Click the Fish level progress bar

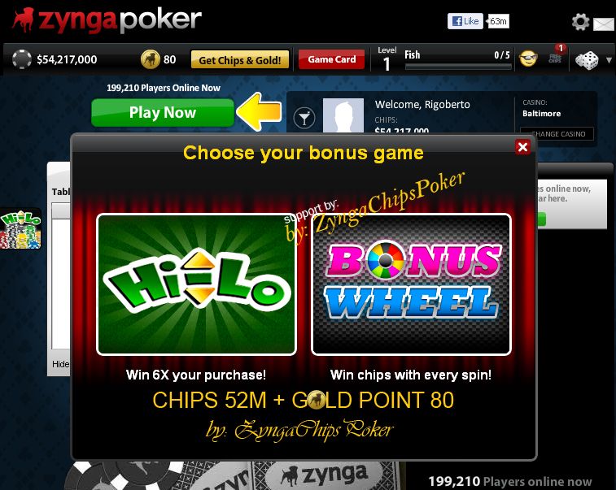pyautogui.click(x=458, y=67)
